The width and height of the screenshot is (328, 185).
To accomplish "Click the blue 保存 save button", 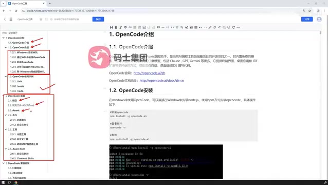I will coord(98,19).
